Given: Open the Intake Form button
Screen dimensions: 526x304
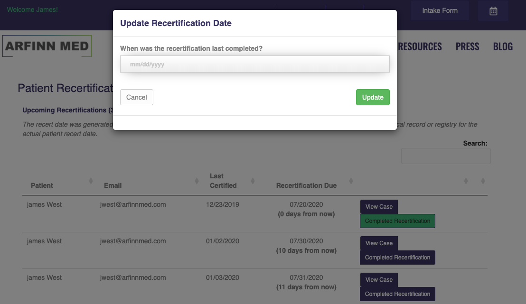Looking at the screenshot, I should (x=440, y=10).
